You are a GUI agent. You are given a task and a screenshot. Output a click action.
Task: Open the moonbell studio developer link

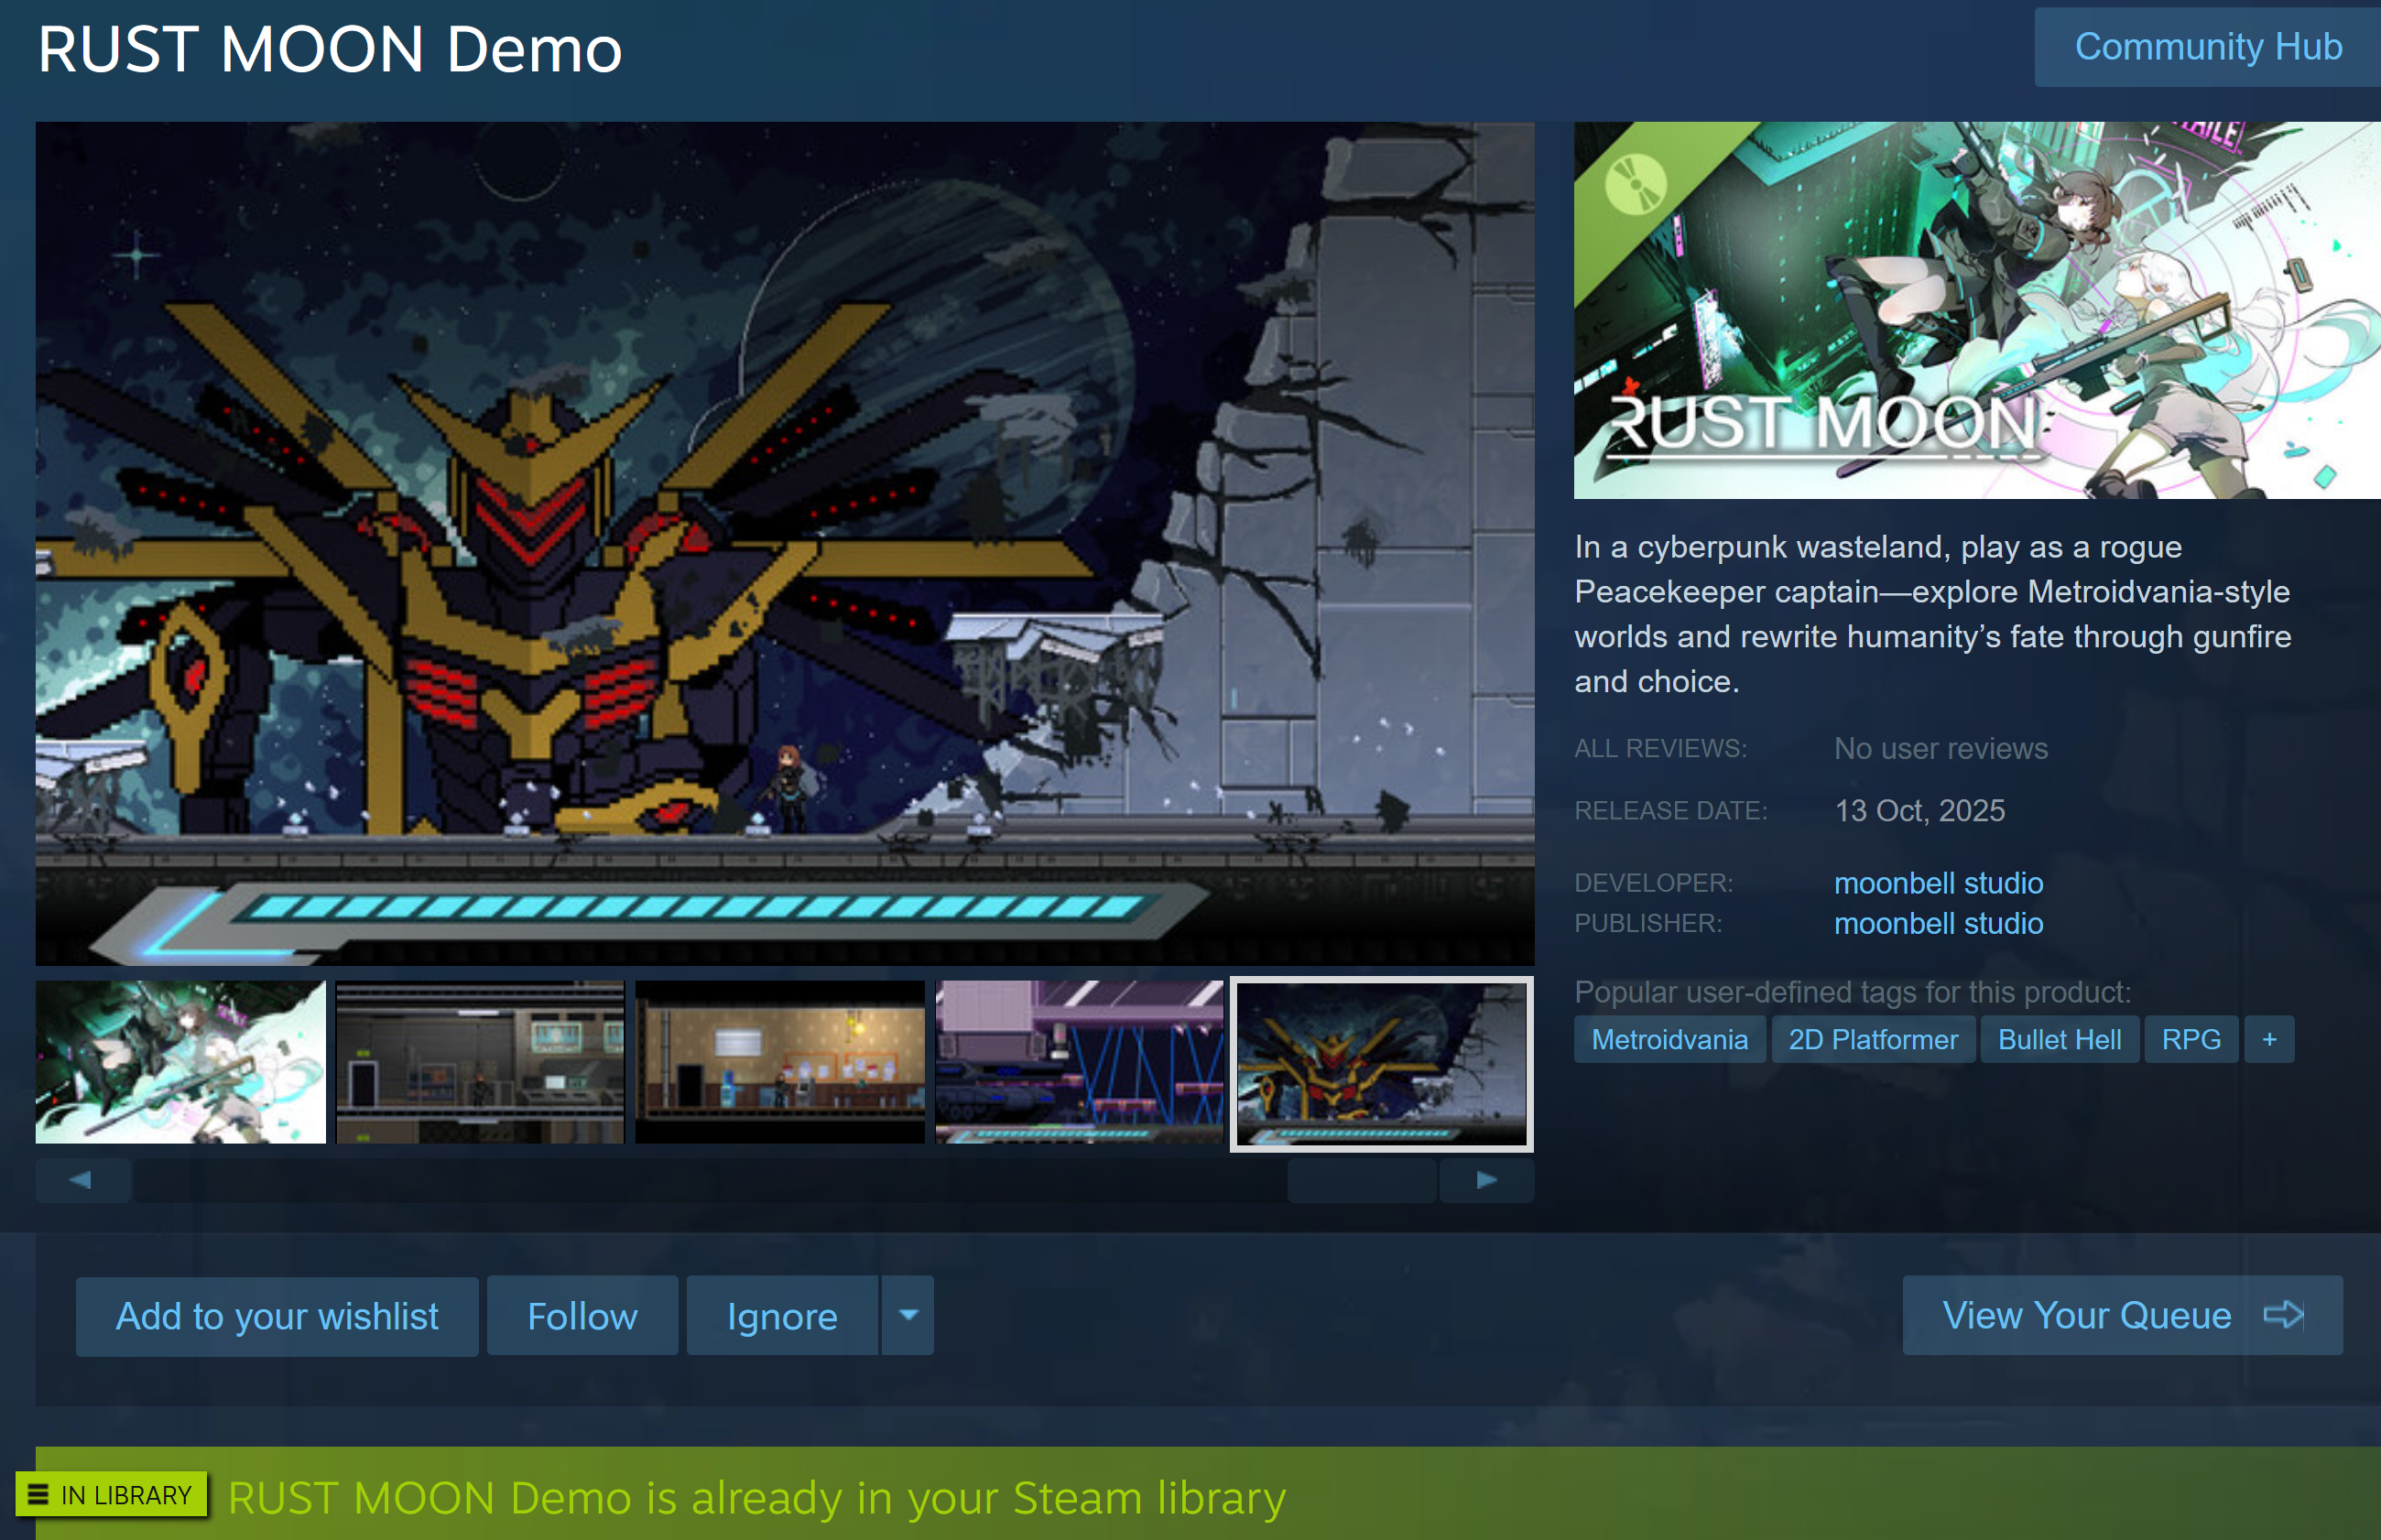point(1938,883)
